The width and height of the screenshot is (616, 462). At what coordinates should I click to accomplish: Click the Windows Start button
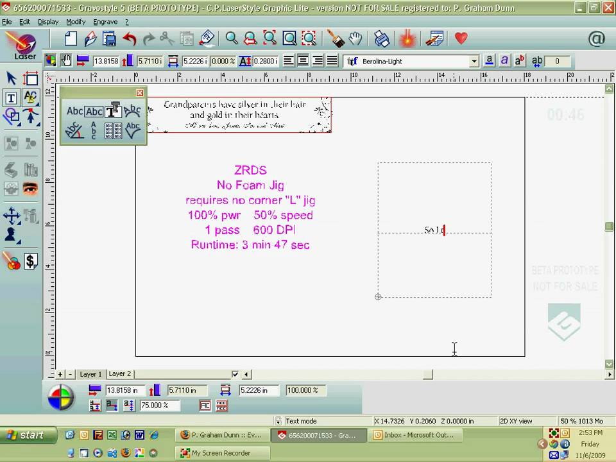(x=28, y=435)
